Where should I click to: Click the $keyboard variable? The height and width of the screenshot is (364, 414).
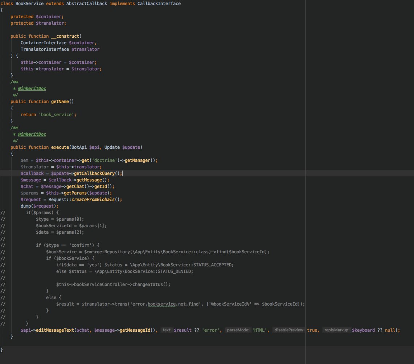point(363,330)
